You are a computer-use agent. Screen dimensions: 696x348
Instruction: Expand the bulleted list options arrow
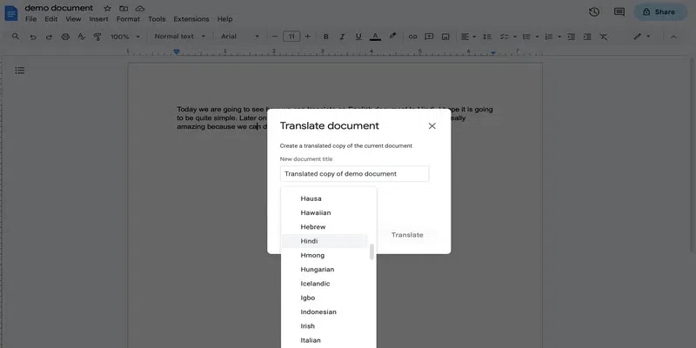coord(537,37)
